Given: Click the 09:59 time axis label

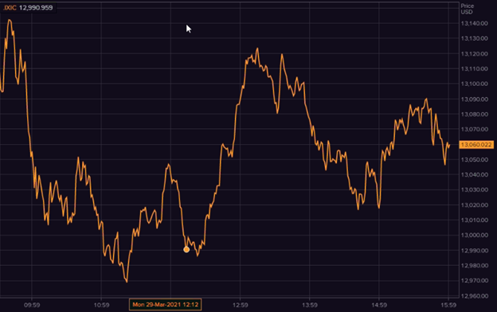Looking at the screenshot, I should point(32,305).
